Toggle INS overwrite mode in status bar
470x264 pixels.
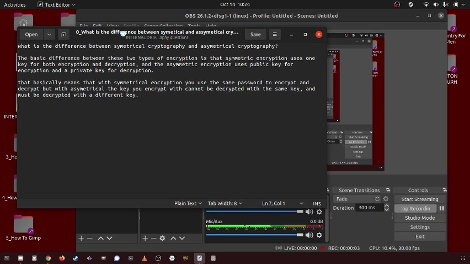click(x=317, y=203)
